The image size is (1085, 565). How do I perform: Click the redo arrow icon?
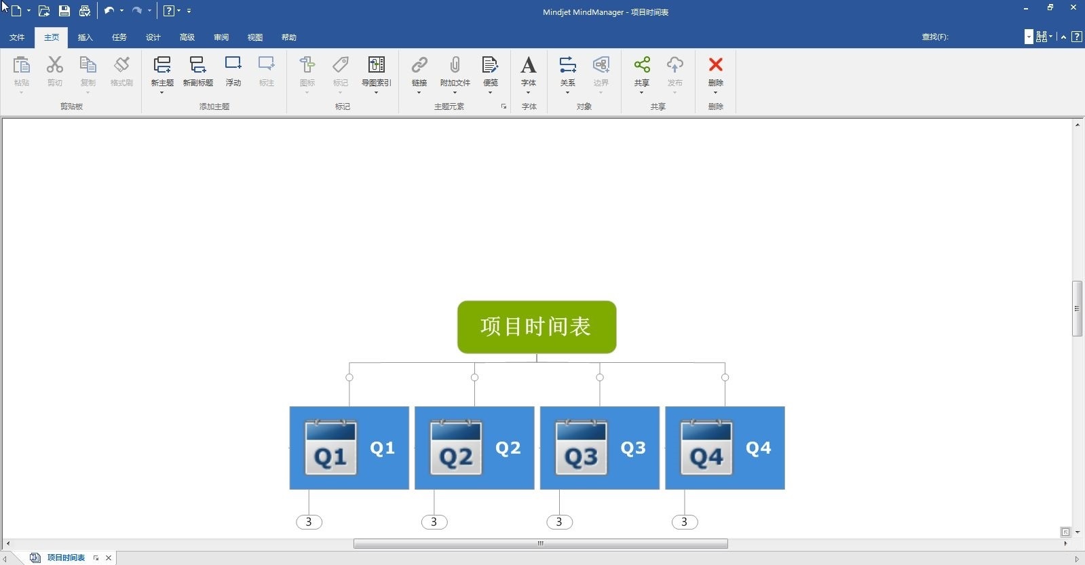tap(136, 11)
